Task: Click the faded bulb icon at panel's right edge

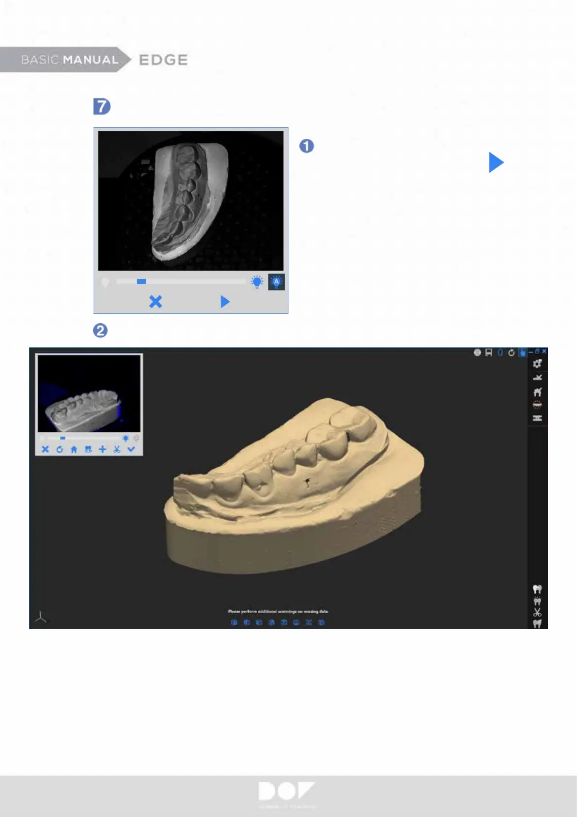Action: coord(136,439)
